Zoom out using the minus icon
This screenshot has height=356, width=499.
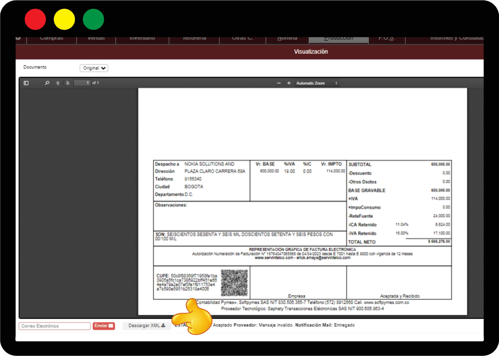(x=279, y=83)
